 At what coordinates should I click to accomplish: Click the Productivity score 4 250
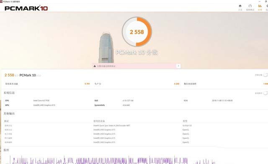[x=177, y=84]
